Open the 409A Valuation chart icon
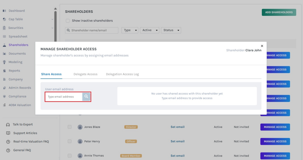The image size is (303, 160). 5,105
